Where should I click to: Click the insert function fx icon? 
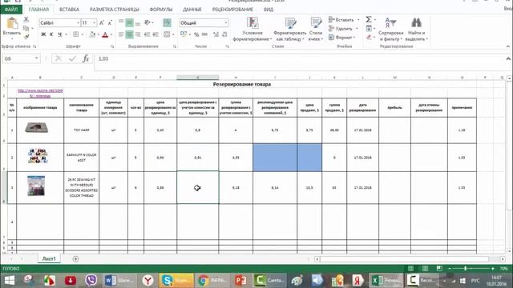point(86,58)
